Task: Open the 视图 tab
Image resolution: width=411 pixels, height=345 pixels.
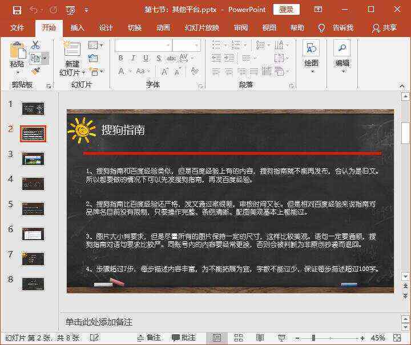Action: pyautogui.click(x=269, y=27)
